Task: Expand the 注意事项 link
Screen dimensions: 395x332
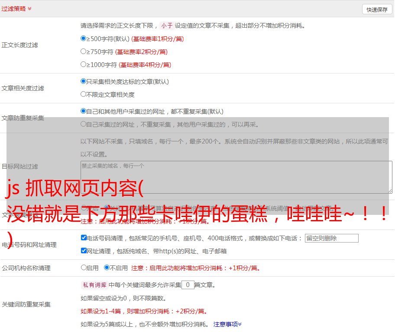Action: (227, 324)
